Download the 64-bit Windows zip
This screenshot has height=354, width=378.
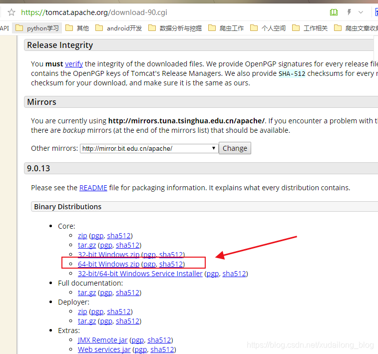click(108, 264)
